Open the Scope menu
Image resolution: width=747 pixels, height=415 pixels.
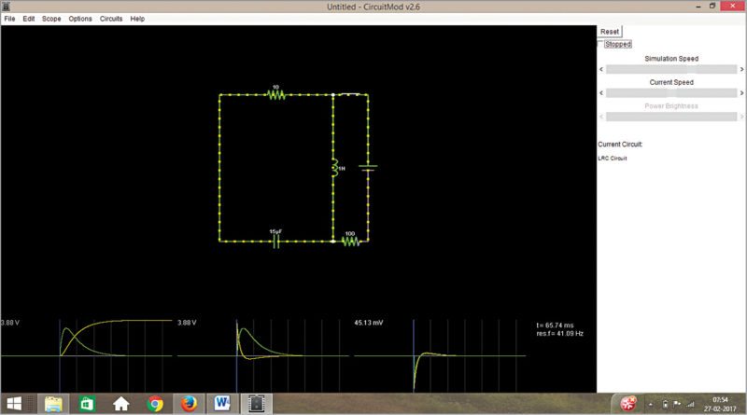coord(51,19)
